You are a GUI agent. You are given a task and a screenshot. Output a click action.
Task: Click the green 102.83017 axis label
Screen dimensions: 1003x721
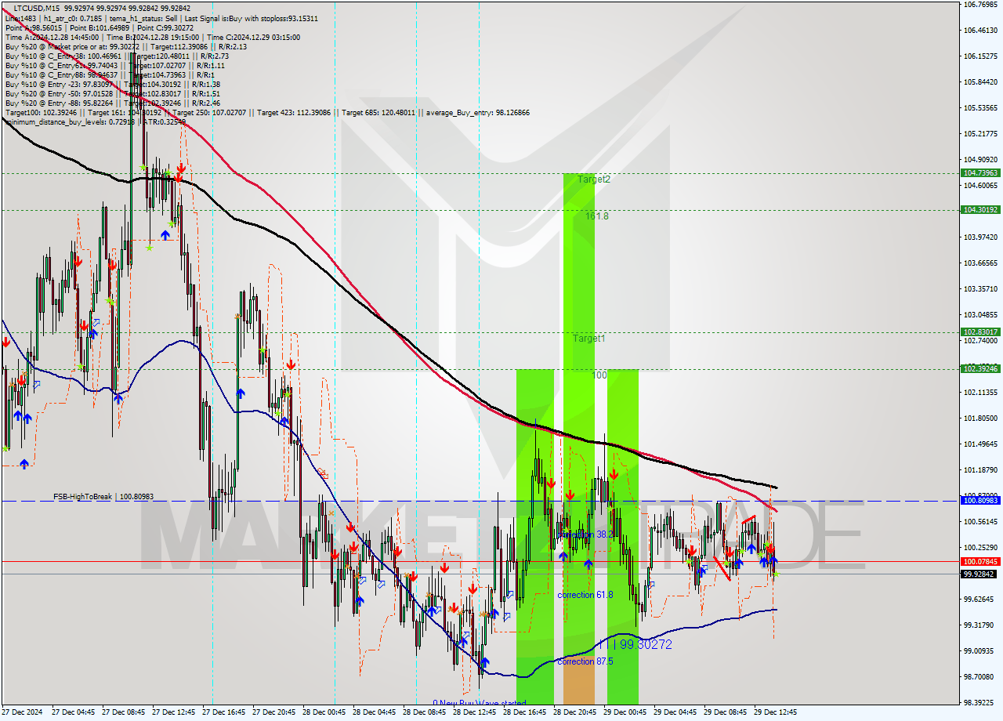pyautogui.click(x=979, y=332)
